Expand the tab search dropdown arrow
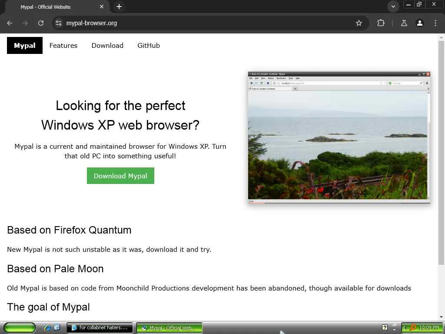The image size is (445, 334). coord(393,7)
